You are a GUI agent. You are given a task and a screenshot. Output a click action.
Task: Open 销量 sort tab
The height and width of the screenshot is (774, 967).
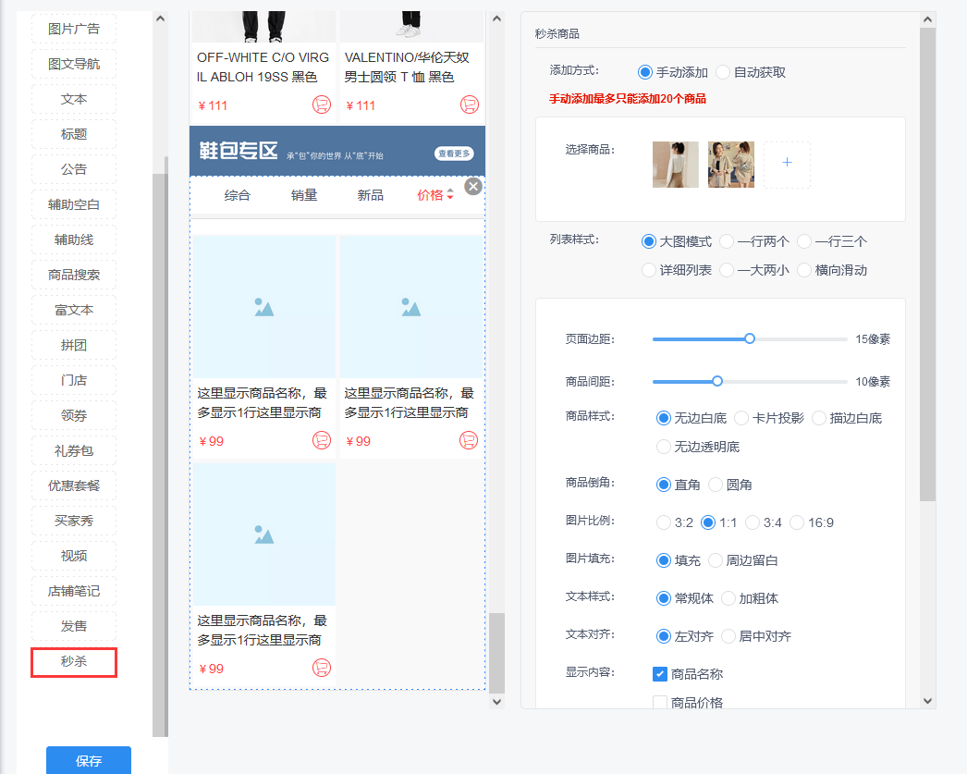coord(304,195)
